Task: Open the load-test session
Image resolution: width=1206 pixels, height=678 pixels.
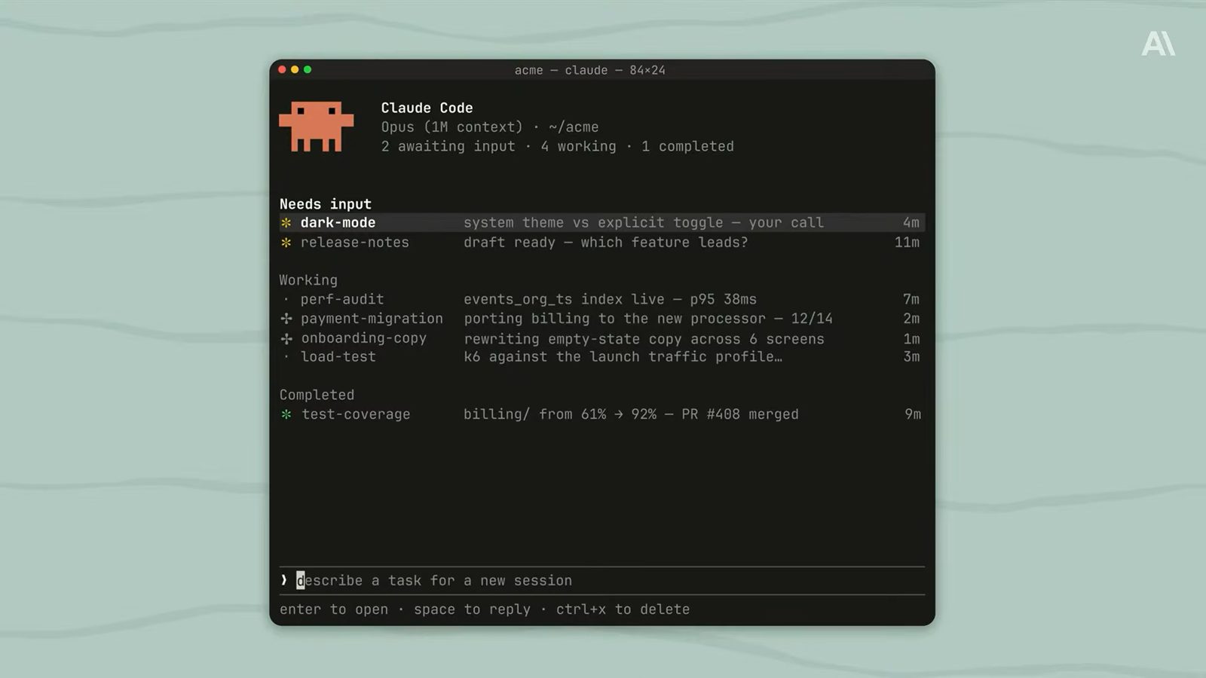Action: [x=602, y=357]
